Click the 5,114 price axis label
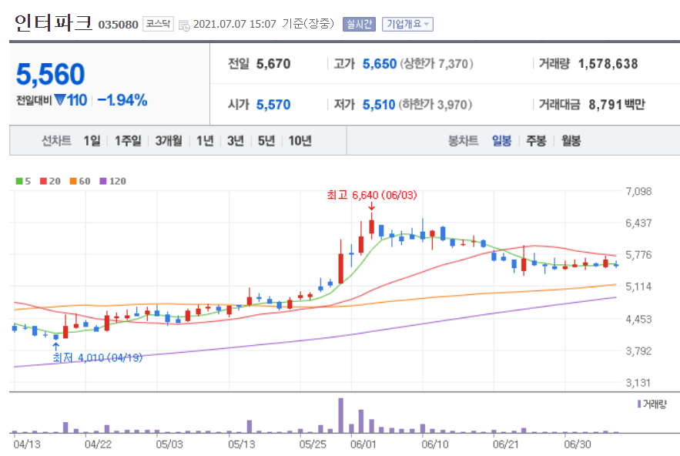The height and width of the screenshot is (456, 680). [x=638, y=287]
